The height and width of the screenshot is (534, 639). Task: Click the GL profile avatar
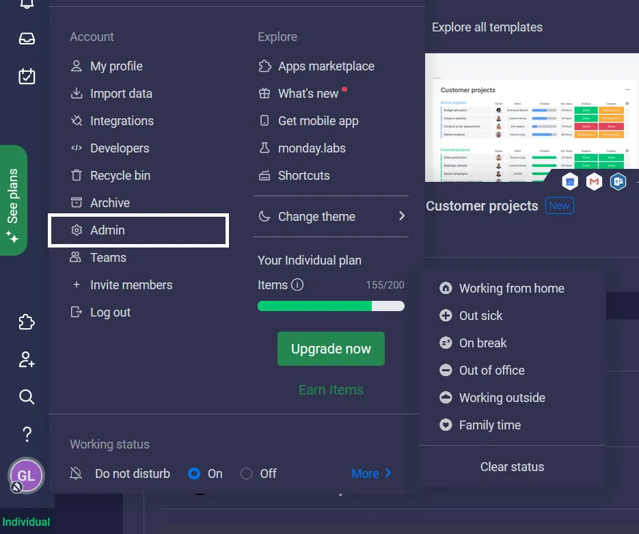26,475
